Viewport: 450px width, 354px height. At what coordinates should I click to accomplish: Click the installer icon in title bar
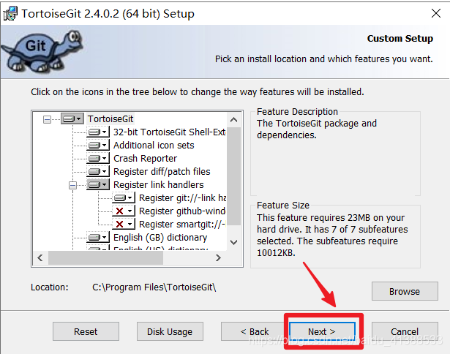pyautogui.click(x=10, y=13)
